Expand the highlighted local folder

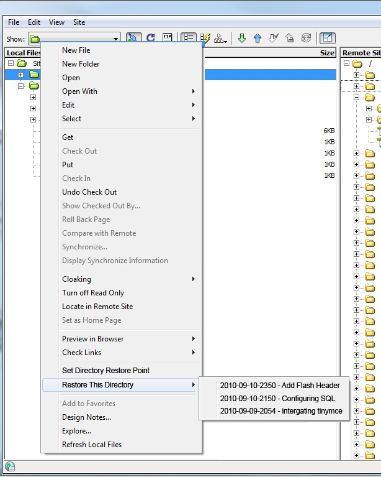click(x=20, y=75)
